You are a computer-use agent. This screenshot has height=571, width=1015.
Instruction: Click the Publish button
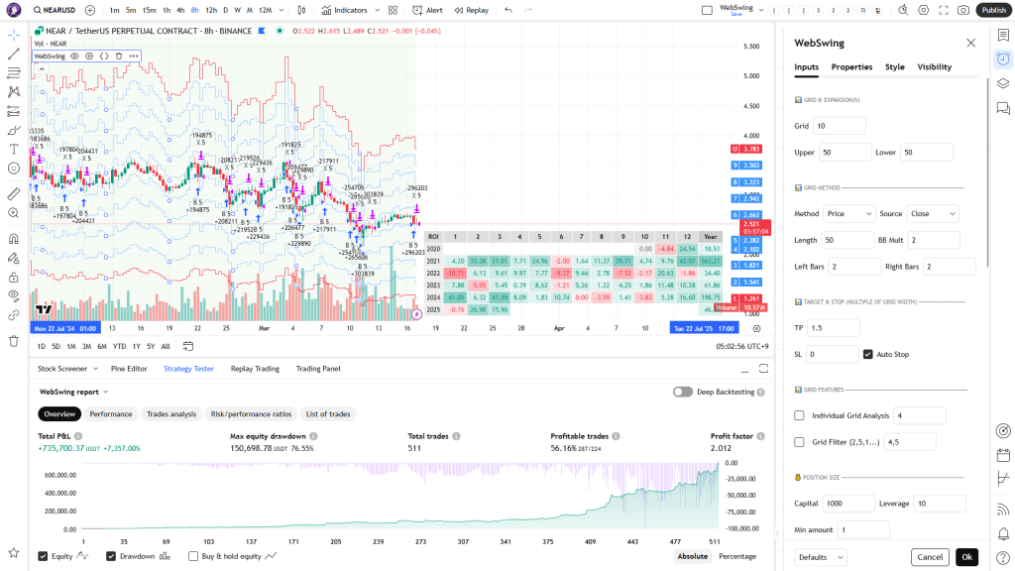pos(993,10)
